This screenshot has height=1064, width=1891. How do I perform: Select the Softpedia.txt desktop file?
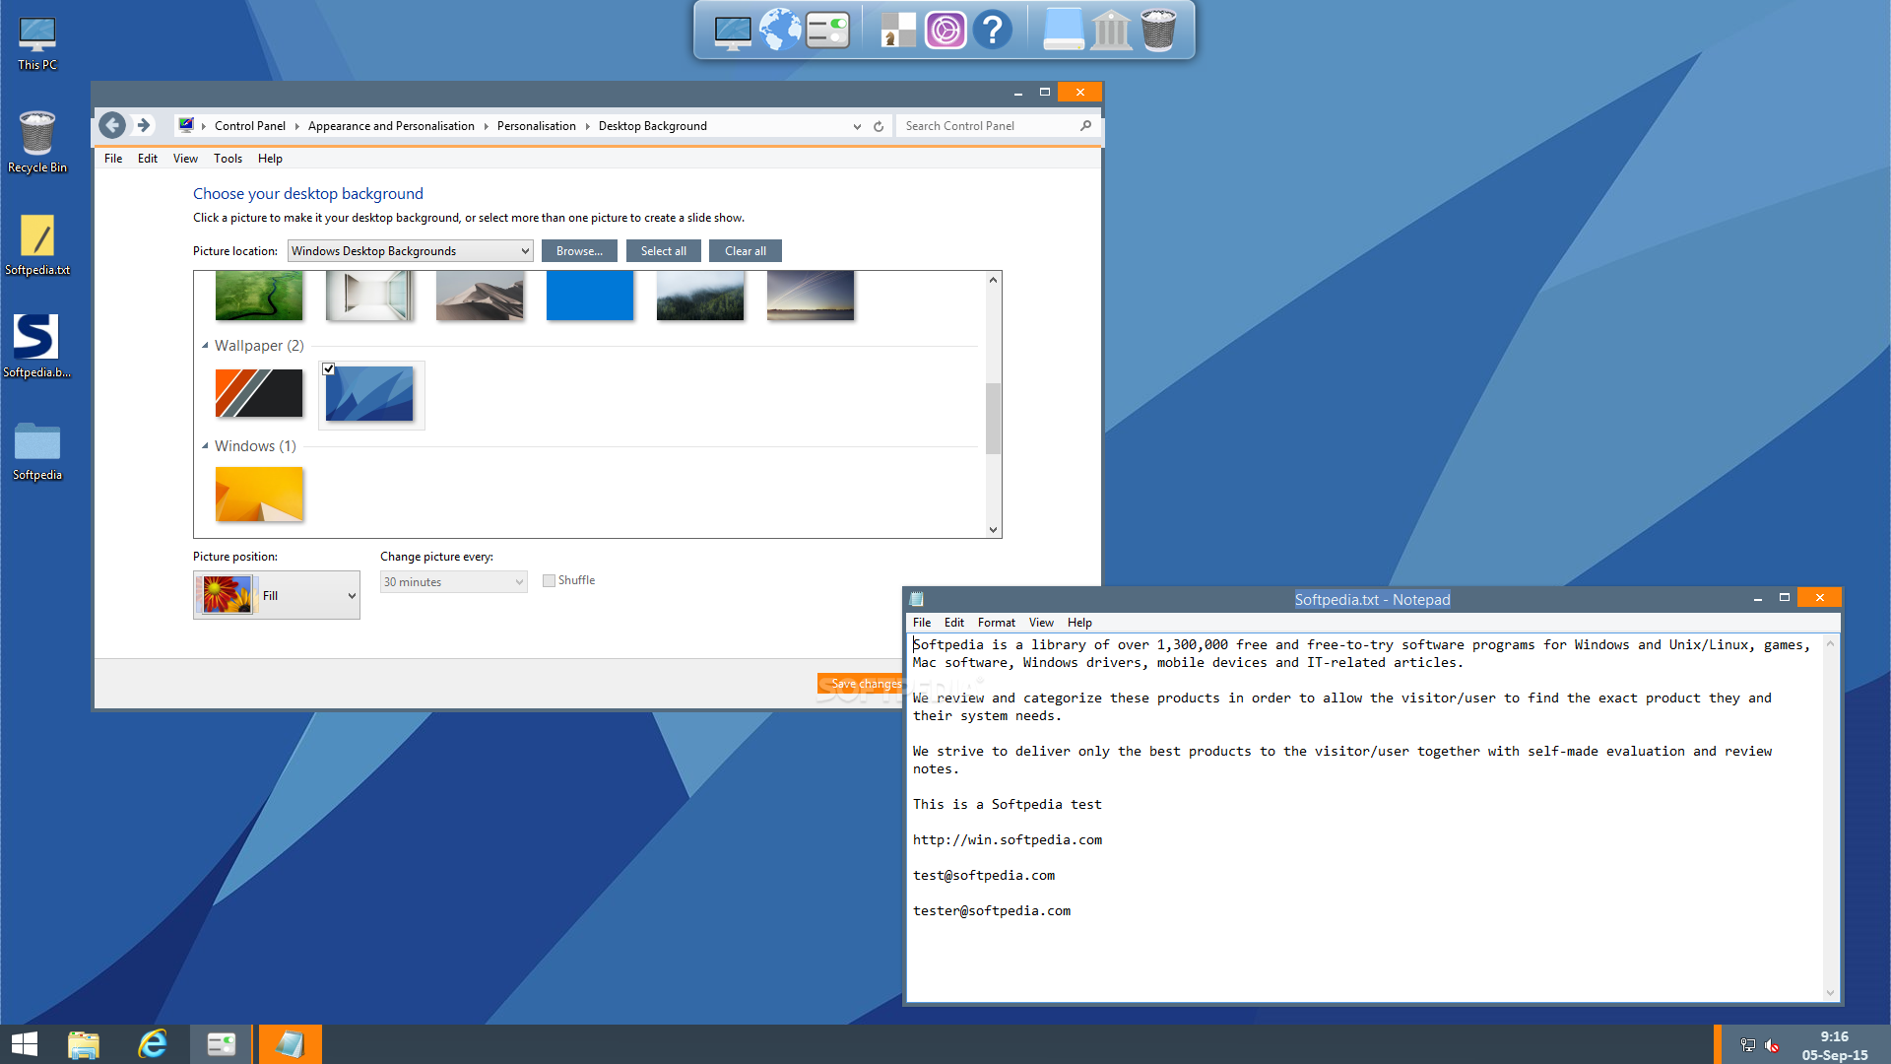point(37,246)
